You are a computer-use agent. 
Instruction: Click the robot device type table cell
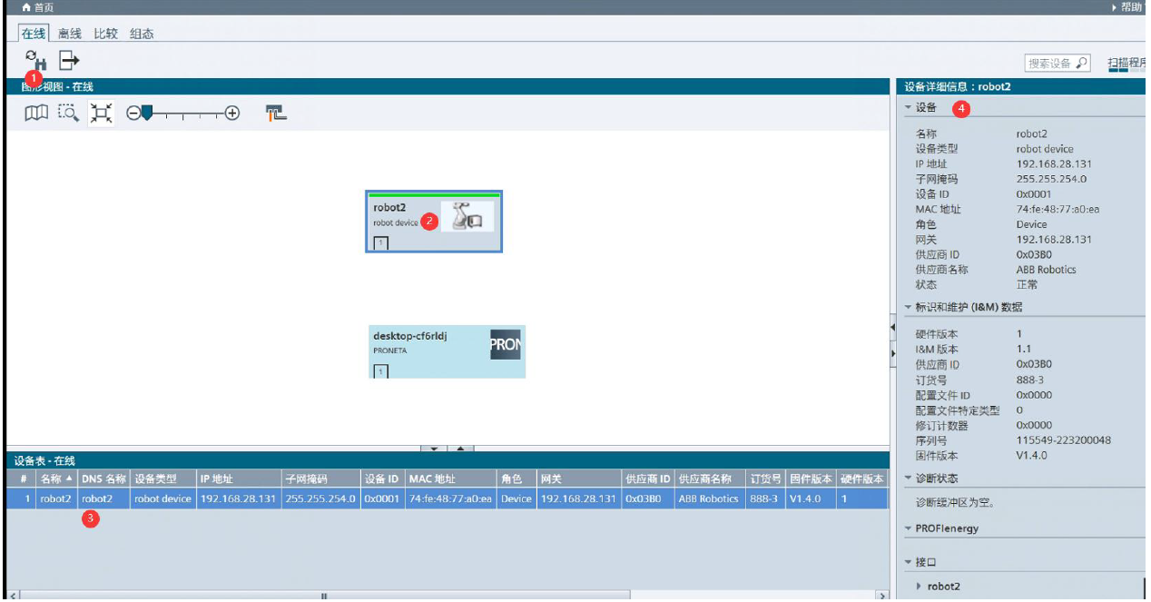click(163, 498)
